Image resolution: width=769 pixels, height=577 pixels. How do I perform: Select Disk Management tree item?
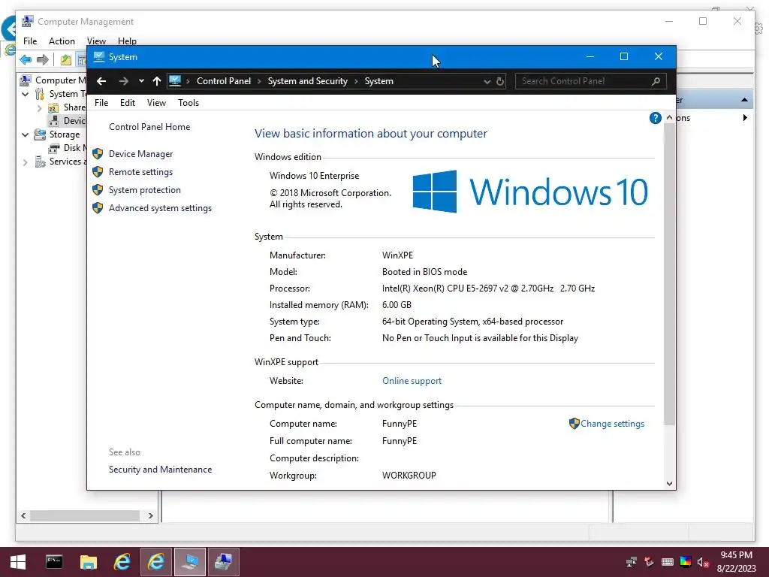(67, 148)
